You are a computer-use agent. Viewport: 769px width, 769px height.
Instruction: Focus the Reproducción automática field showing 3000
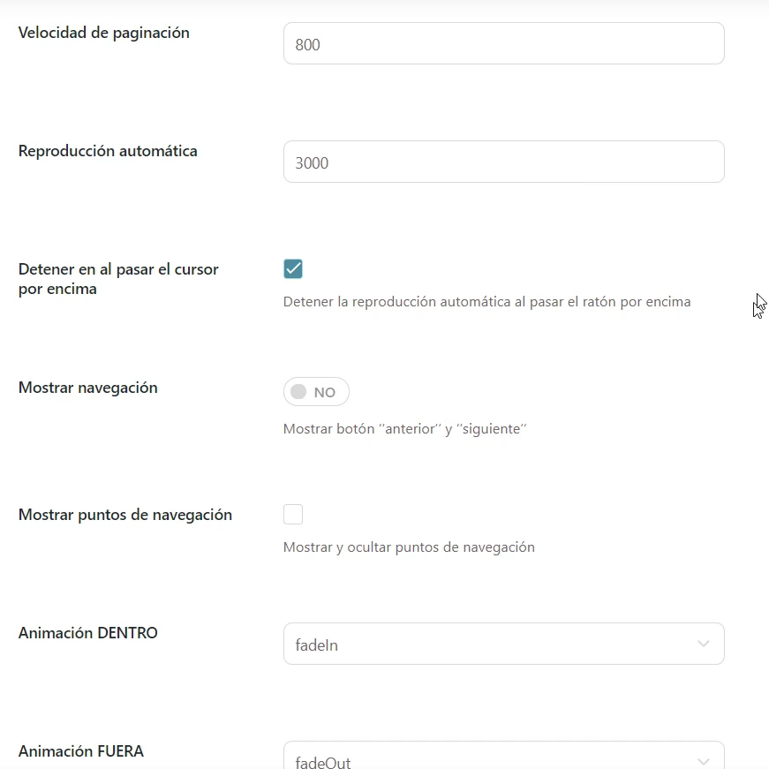tap(503, 162)
